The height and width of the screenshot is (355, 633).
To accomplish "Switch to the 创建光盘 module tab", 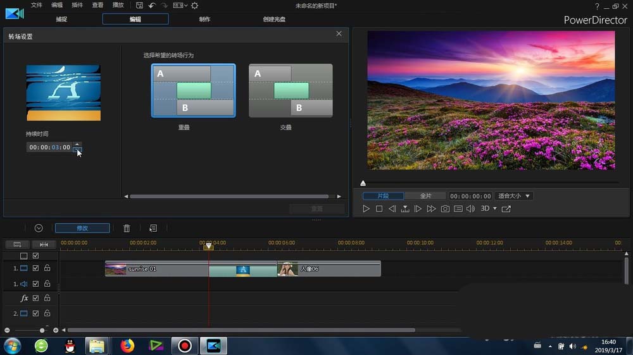I will pyautogui.click(x=274, y=19).
